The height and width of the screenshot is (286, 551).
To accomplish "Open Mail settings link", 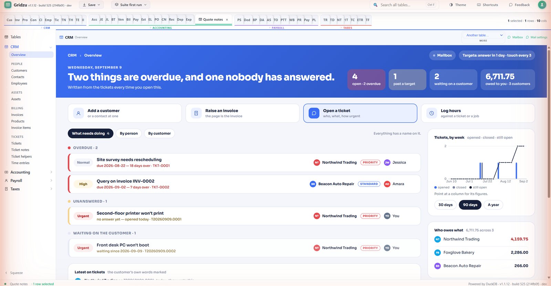I will pyautogui.click(x=537, y=37).
